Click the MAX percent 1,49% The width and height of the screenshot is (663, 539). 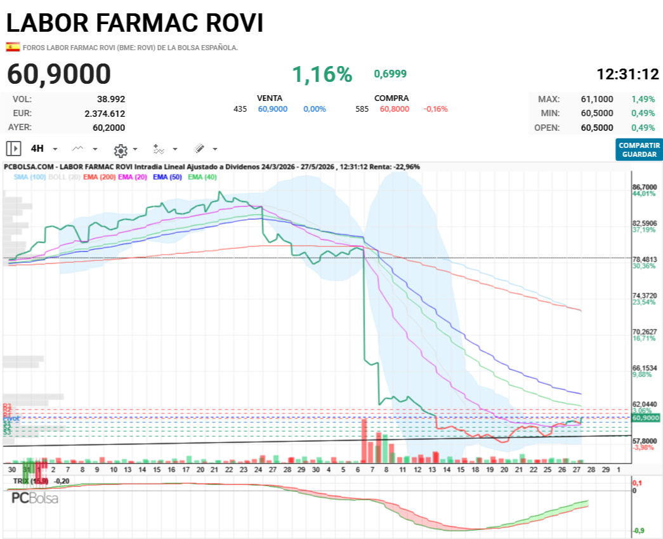pyautogui.click(x=643, y=99)
